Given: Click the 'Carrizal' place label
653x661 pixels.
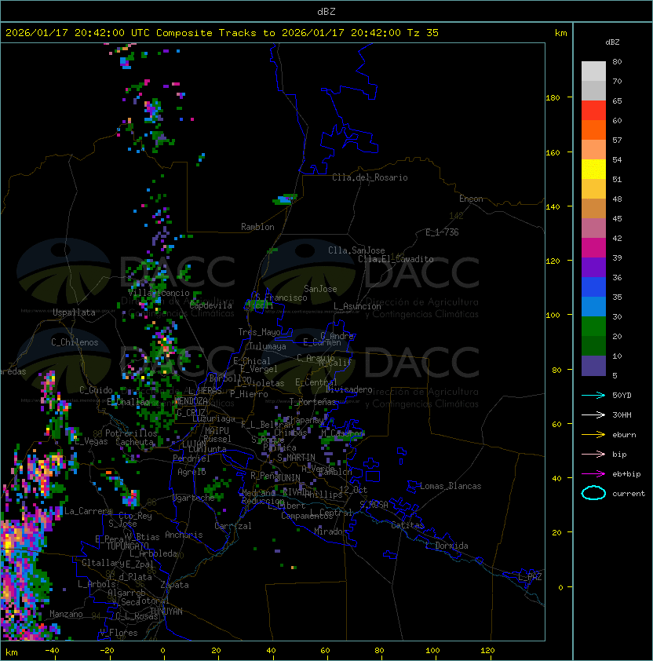Looking at the screenshot, I should pos(233,526).
